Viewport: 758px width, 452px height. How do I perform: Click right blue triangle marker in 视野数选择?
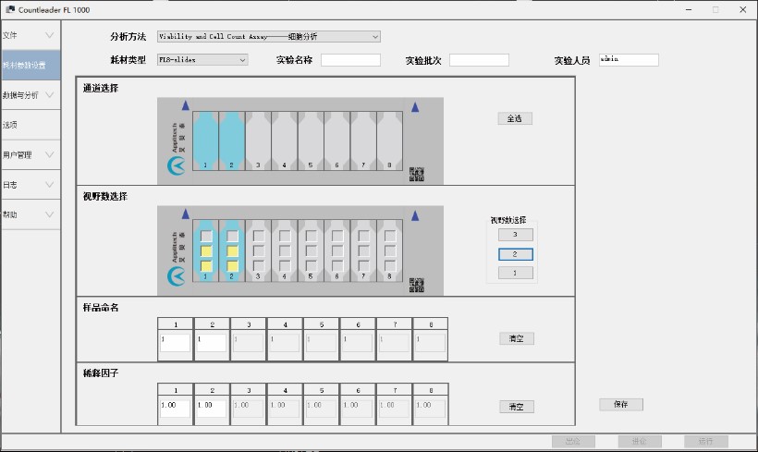tap(416, 214)
